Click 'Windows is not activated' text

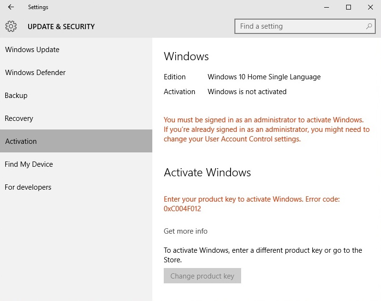coord(247,92)
